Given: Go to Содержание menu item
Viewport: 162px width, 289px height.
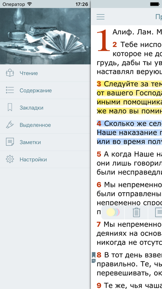Looking at the screenshot, I should point(36,91).
